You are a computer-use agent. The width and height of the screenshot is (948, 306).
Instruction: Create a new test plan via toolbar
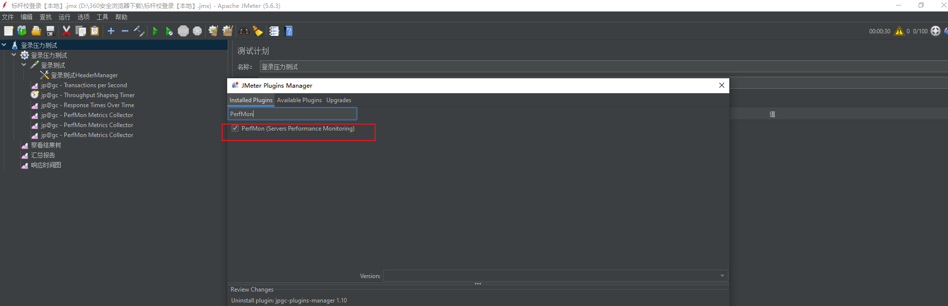8,31
